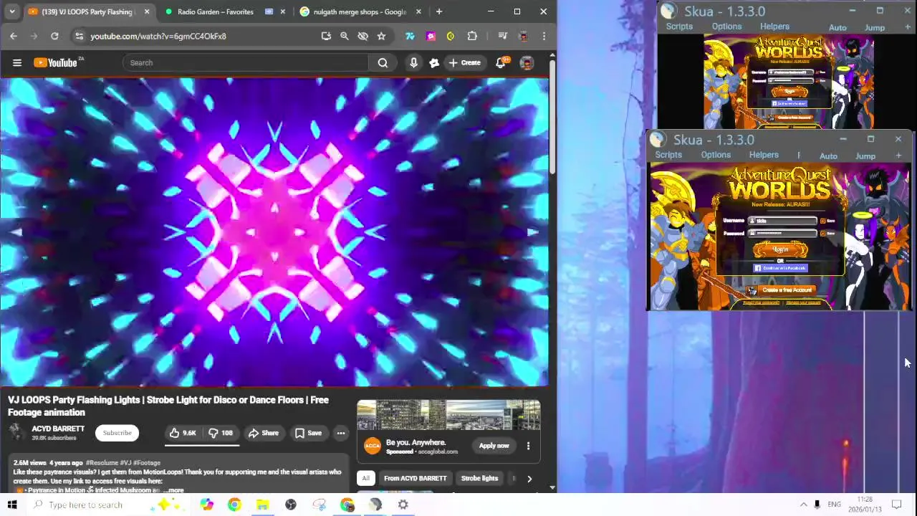Open the sponsored ad's three-dot options
Screen dimensions: 917x516
528,446
